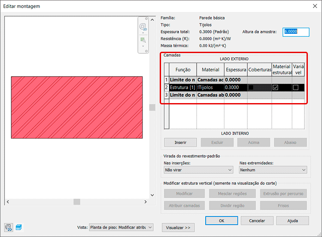Click the blue 3D view cube icon
Viewport: 322px width, 237px height.
pos(19,228)
